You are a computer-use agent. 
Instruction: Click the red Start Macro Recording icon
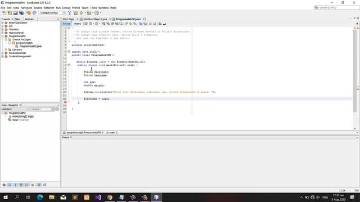point(150,24)
